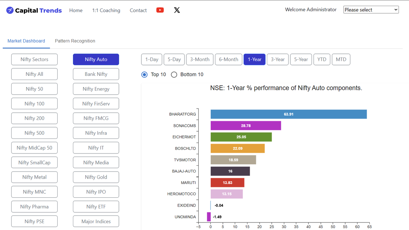The width and height of the screenshot is (409, 230).
Task: Select the Nifty Media index
Action: coord(96,162)
